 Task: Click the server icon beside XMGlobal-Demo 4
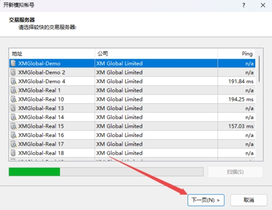pos(13,81)
